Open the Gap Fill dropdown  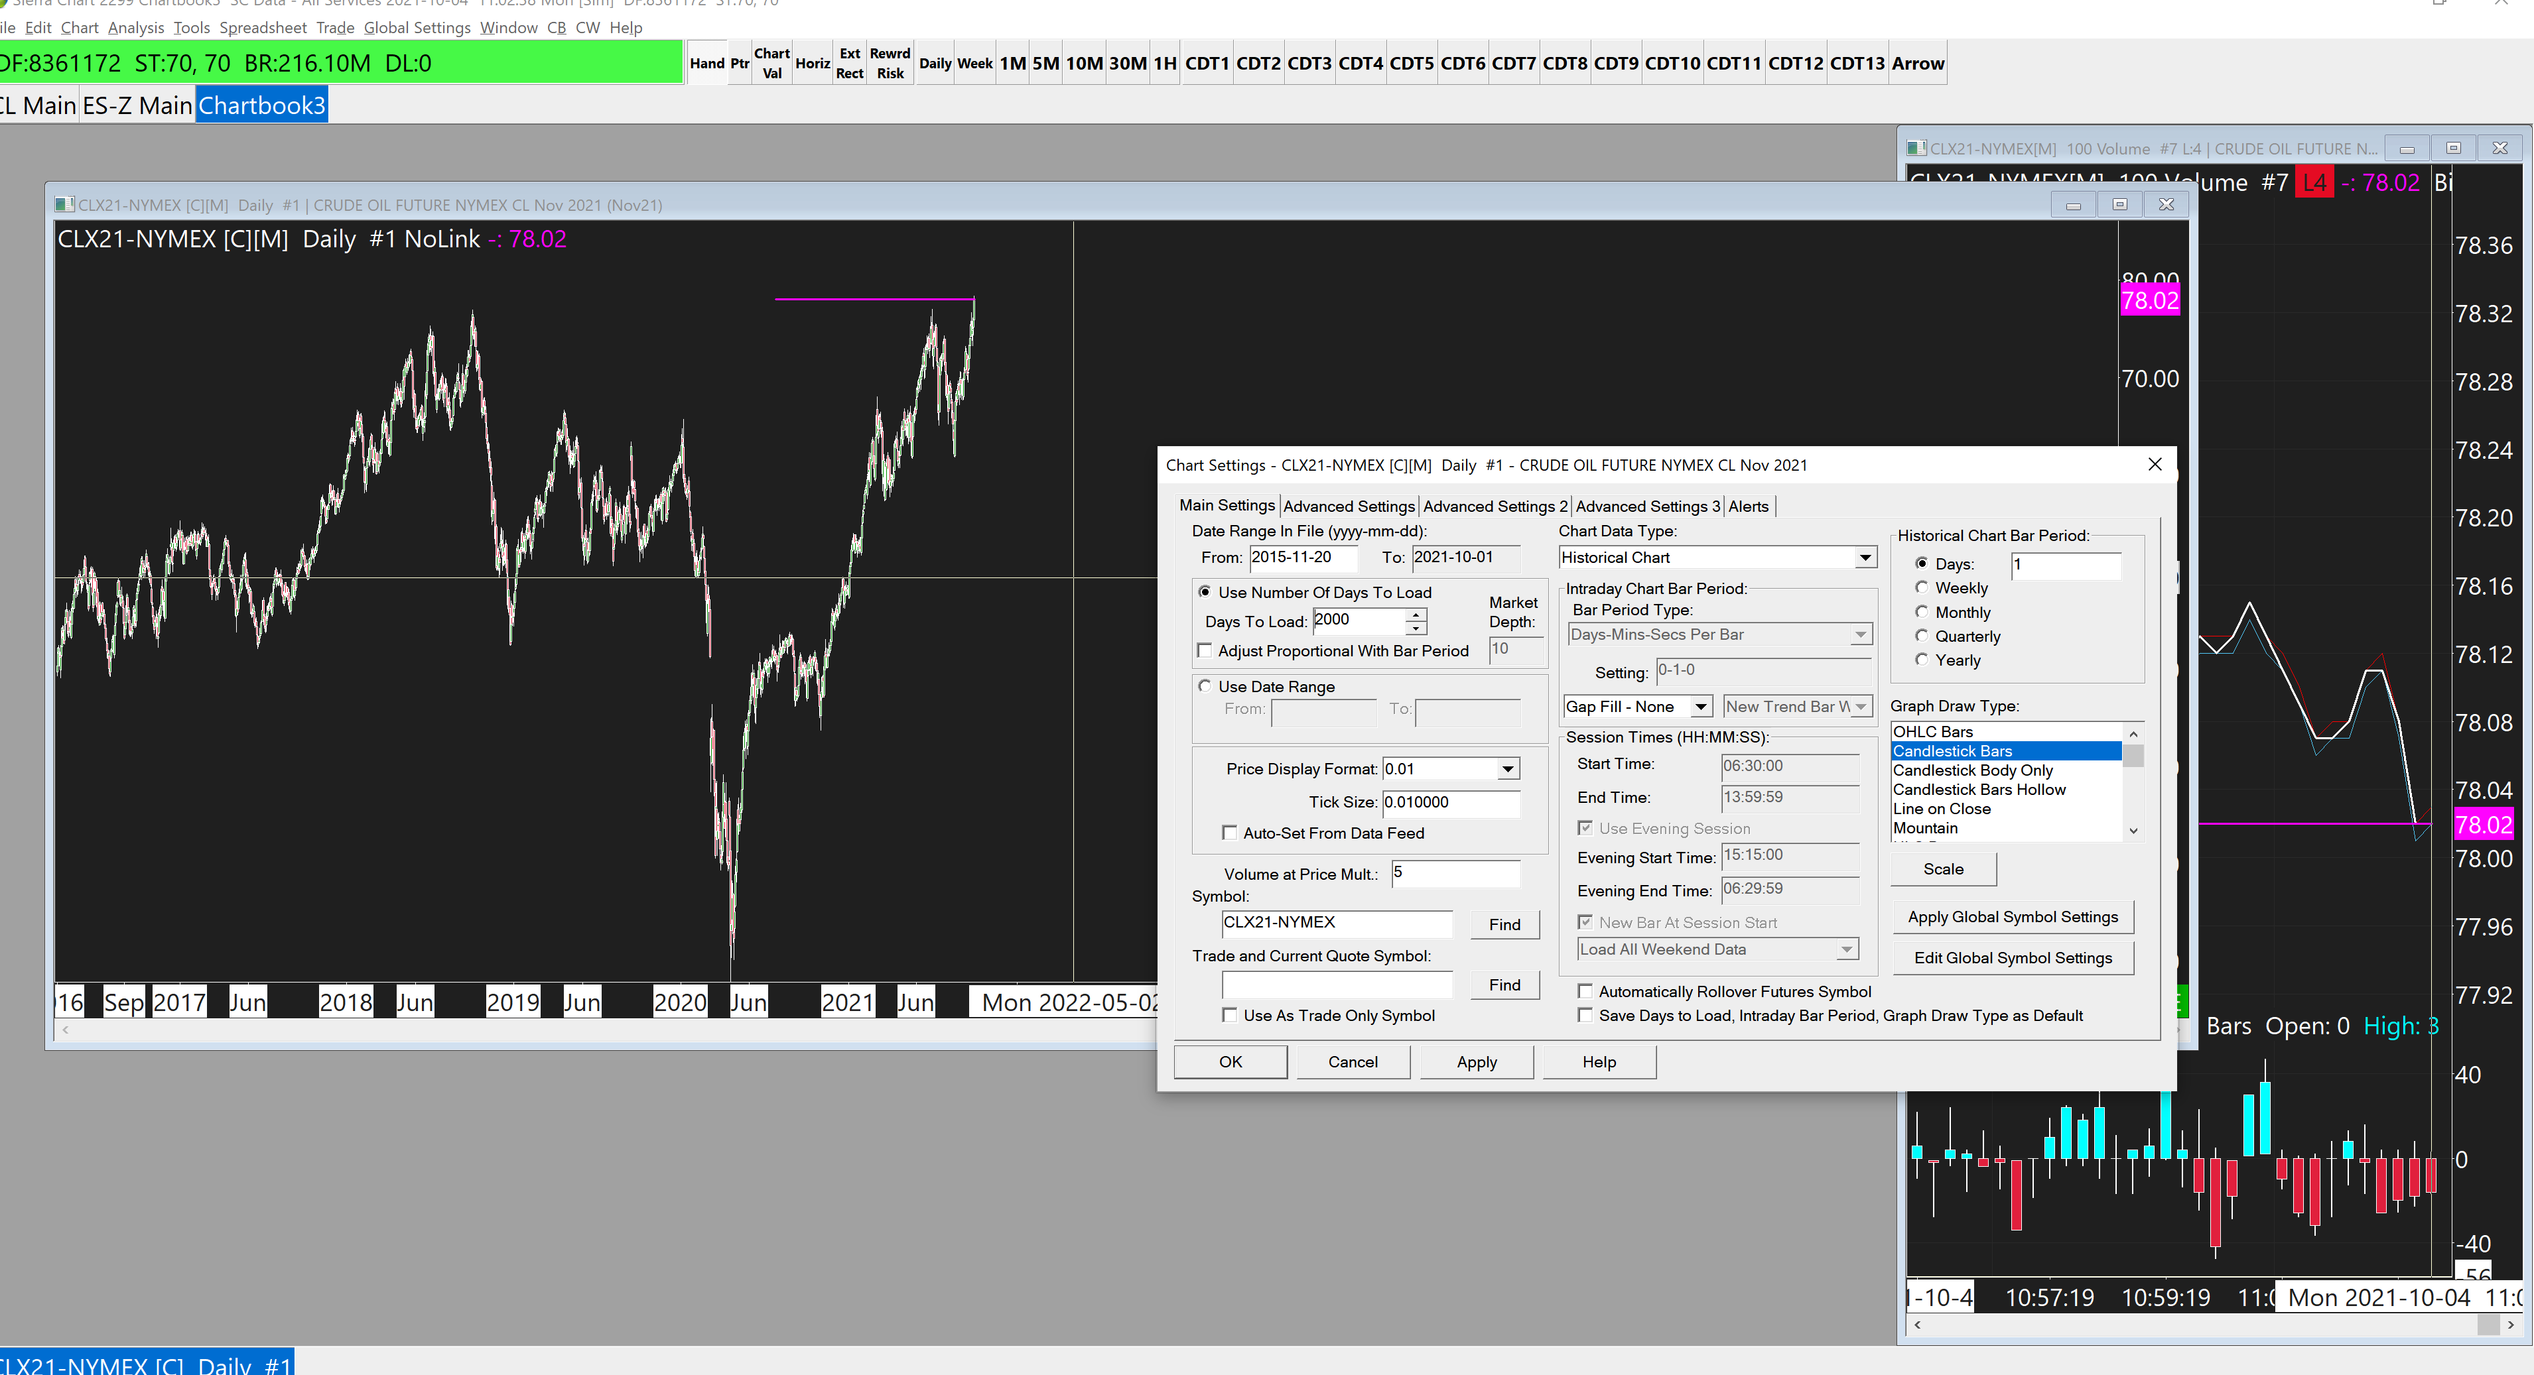(x=1700, y=707)
